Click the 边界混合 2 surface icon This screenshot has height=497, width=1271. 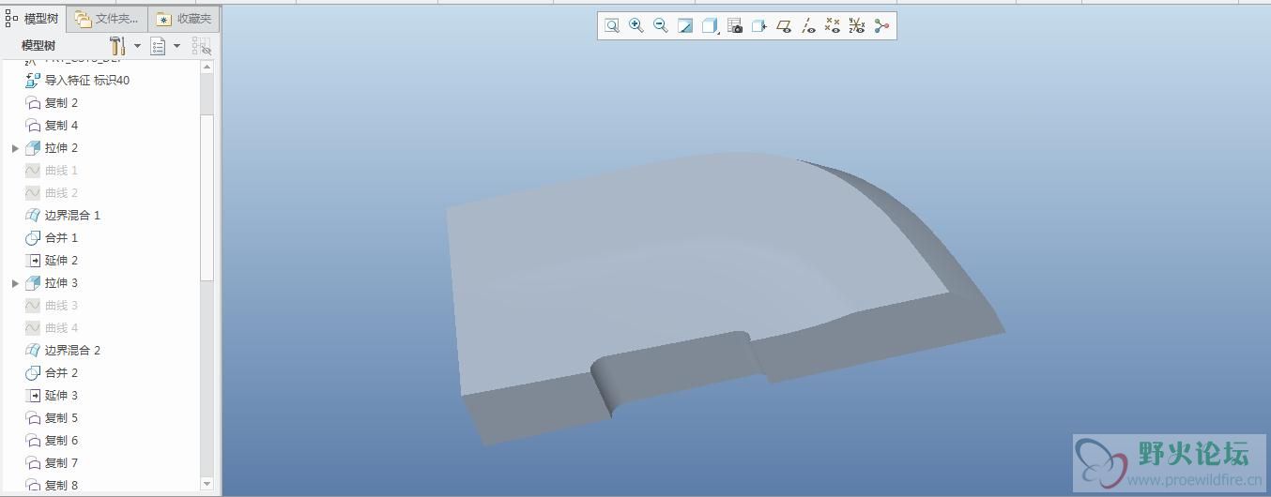coord(33,351)
